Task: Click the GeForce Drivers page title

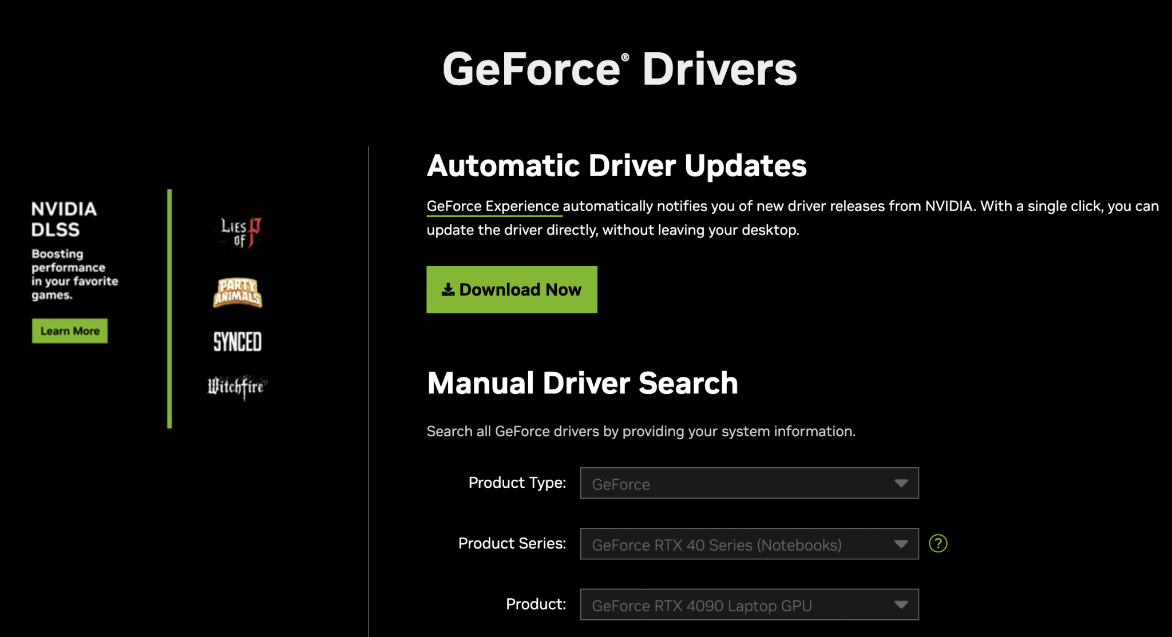Action: pyautogui.click(x=619, y=69)
